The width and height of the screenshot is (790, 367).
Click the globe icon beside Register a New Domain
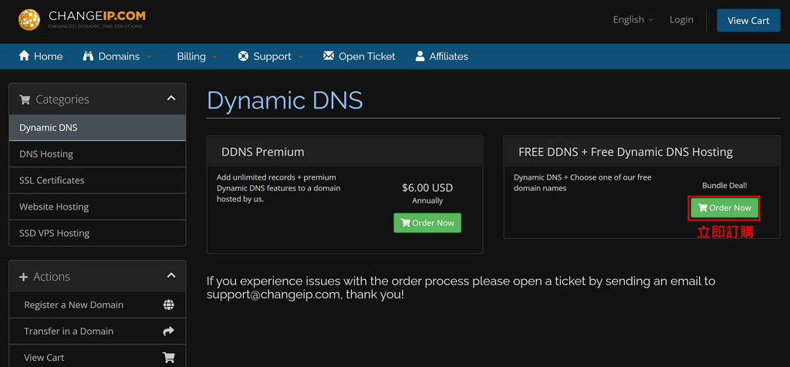click(x=168, y=305)
